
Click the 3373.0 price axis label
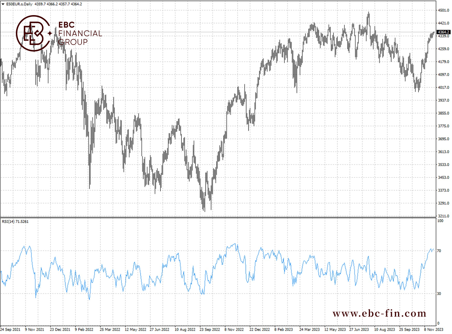pyautogui.click(x=444, y=190)
